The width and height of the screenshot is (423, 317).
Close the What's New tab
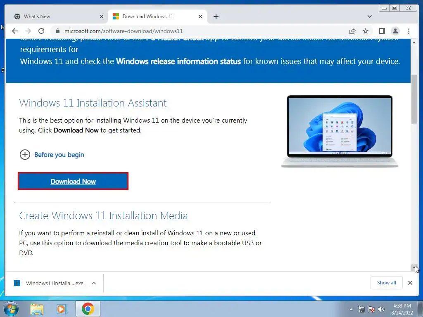coord(102,17)
